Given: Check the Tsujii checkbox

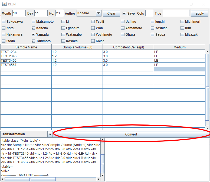Looking at the screenshot, I should click(93, 22).
